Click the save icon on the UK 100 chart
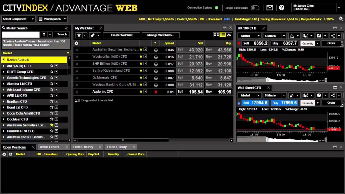The width and height of the screenshot is (345, 194). [x=319, y=36]
